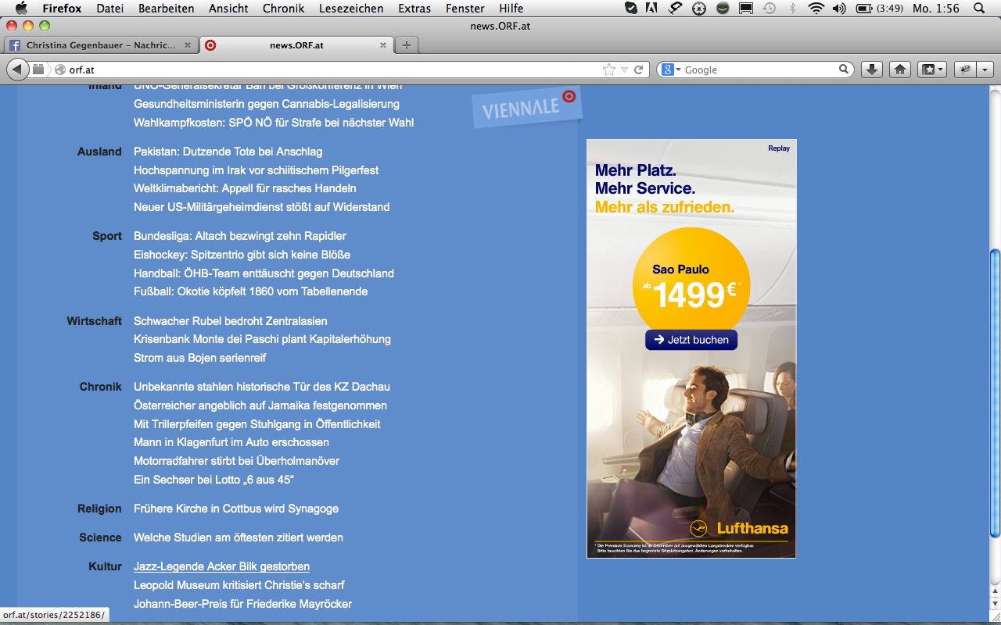Click the Time Machine clock icon
1001x625 pixels.
pyautogui.click(x=770, y=8)
